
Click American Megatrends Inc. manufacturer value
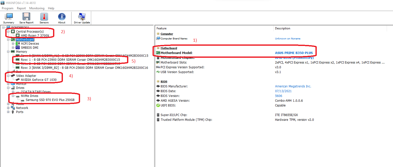293,86
